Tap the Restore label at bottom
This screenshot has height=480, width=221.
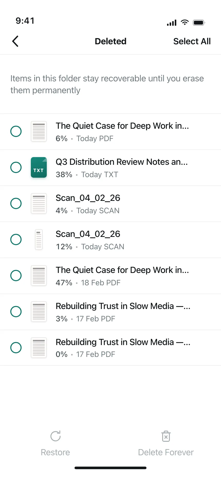coord(56,452)
